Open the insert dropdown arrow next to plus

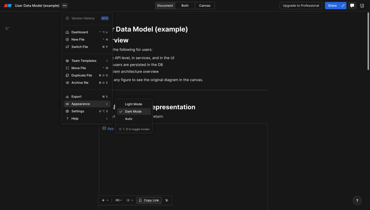[x=108, y=200]
